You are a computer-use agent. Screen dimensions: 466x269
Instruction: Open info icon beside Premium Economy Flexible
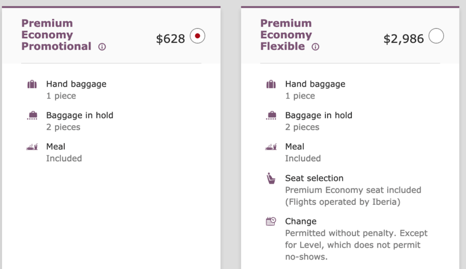point(315,46)
